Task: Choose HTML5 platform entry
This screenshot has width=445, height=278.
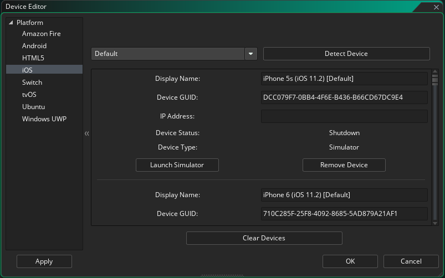Action: point(33,58)
